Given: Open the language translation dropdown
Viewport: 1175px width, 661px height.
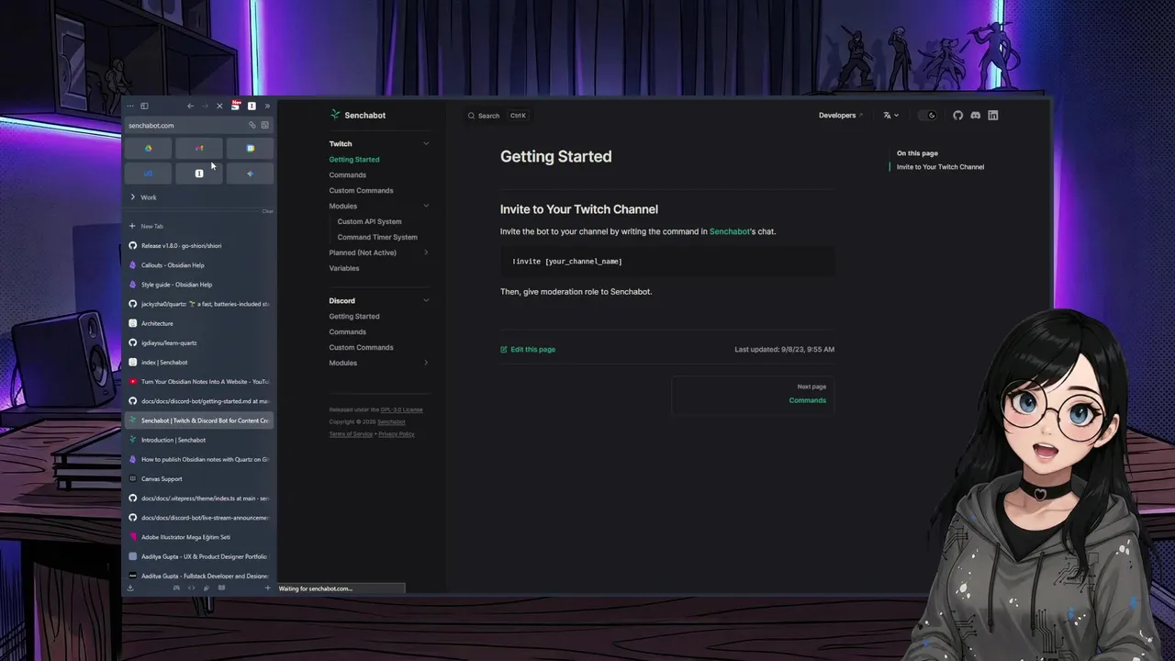Looking at the screenshot, I should pos(890,115).
